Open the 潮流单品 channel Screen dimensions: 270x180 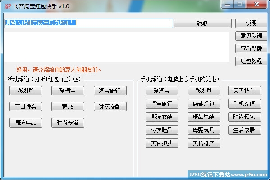(x=26, y=123)
